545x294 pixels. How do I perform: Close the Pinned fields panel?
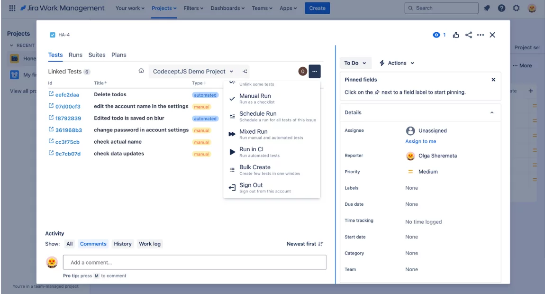tap(493, 80)
